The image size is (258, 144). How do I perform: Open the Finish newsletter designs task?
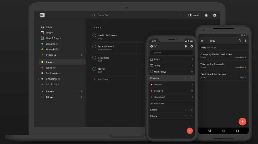tap(223, 76)
